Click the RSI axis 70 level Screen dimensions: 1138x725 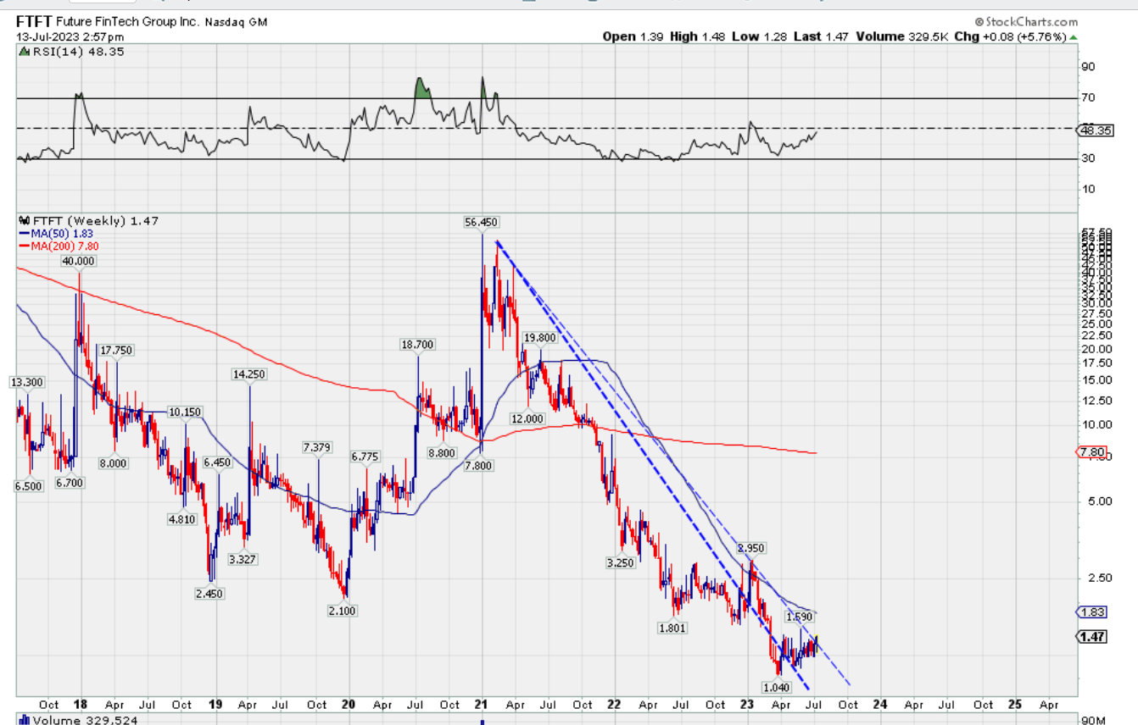point(1087,98)
